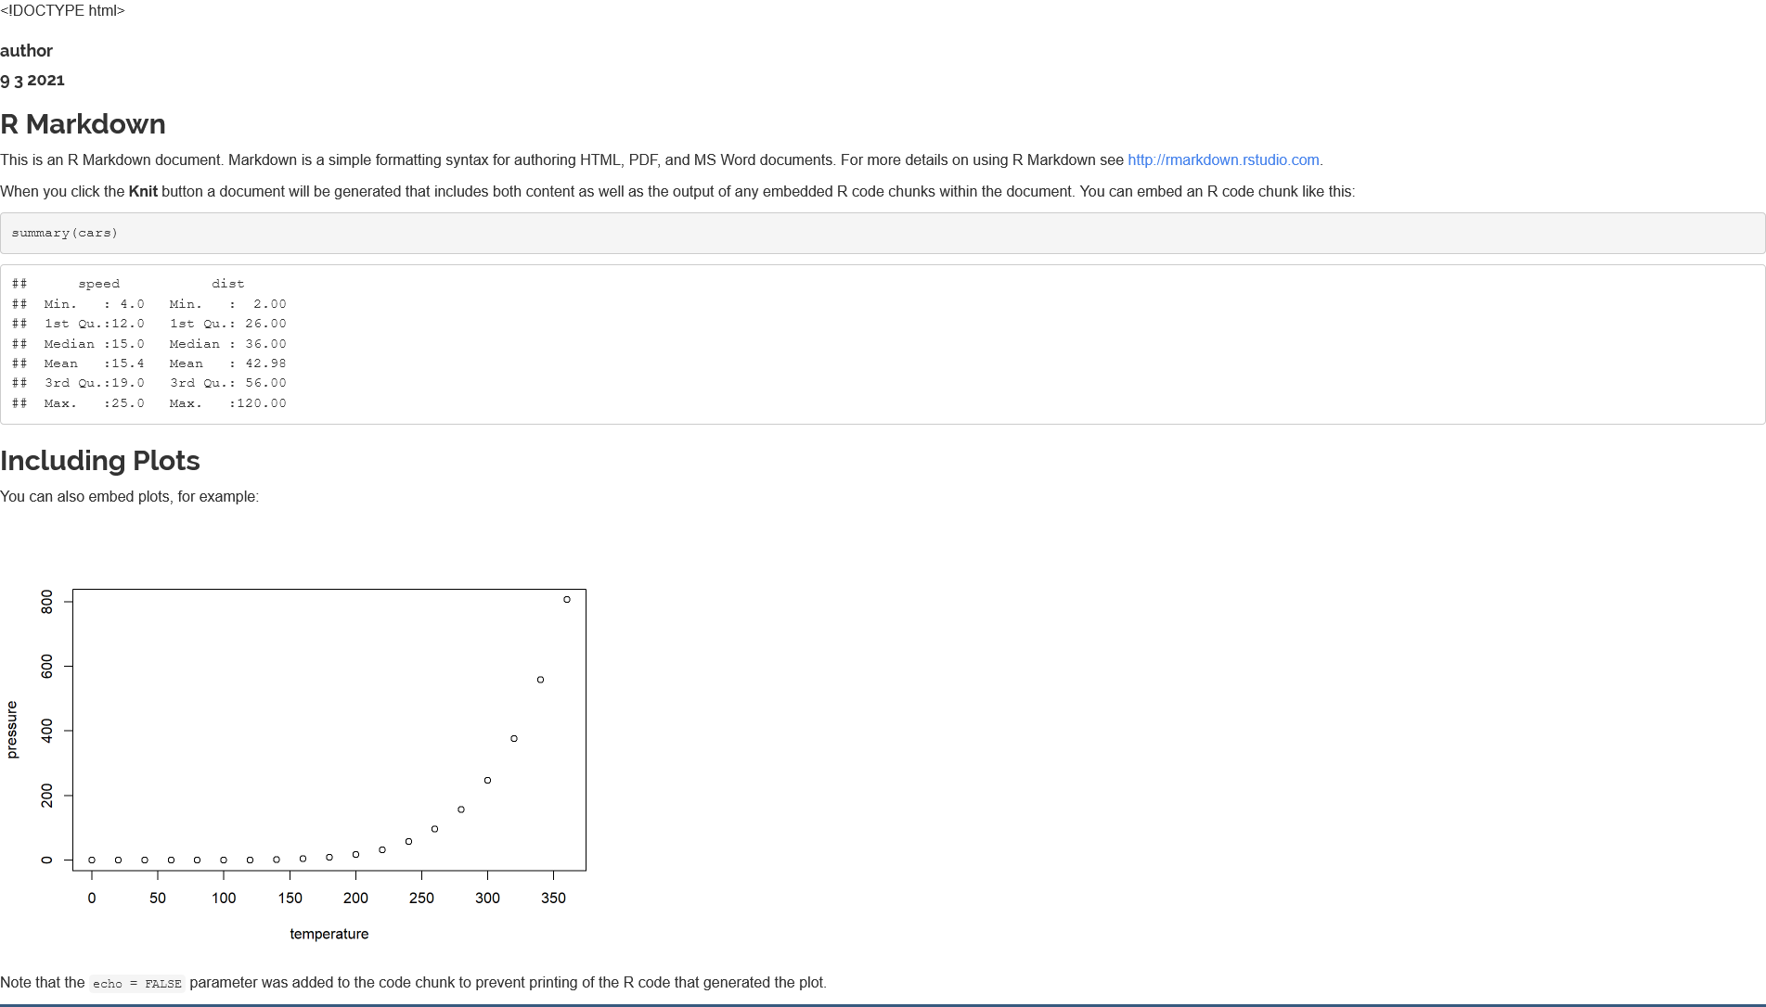The image size is (1766, 1007).
Task: Select the author line
Action: point(26,51)
